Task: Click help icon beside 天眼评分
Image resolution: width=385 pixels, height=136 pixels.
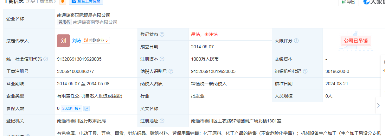Action: 296,41
